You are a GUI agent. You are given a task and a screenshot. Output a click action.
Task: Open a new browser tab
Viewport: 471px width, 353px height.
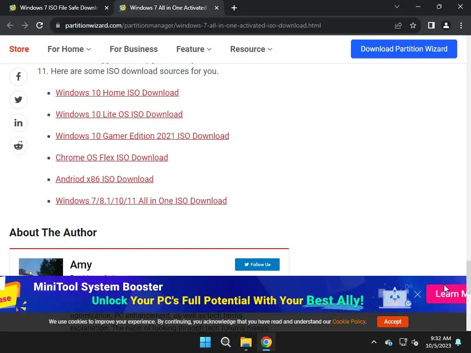pyautogui.click(x=234, y=8)
